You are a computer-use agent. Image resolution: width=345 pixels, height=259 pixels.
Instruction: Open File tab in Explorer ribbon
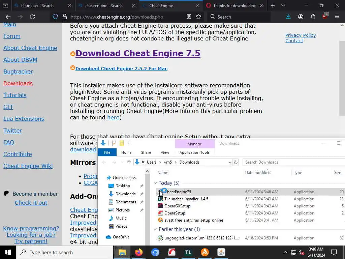[107, 152]
